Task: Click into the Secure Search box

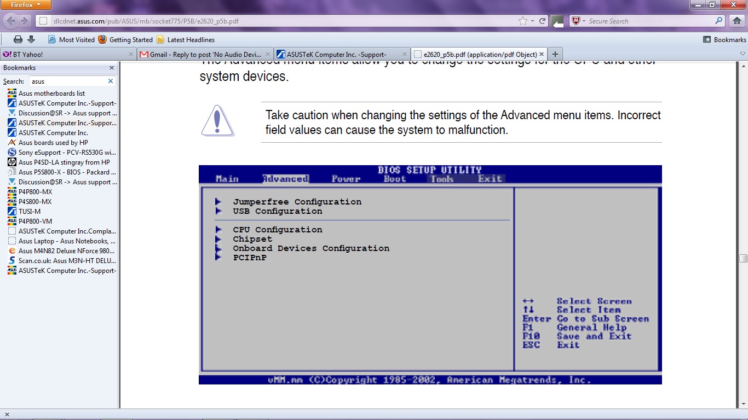Action: click(651, 21)
